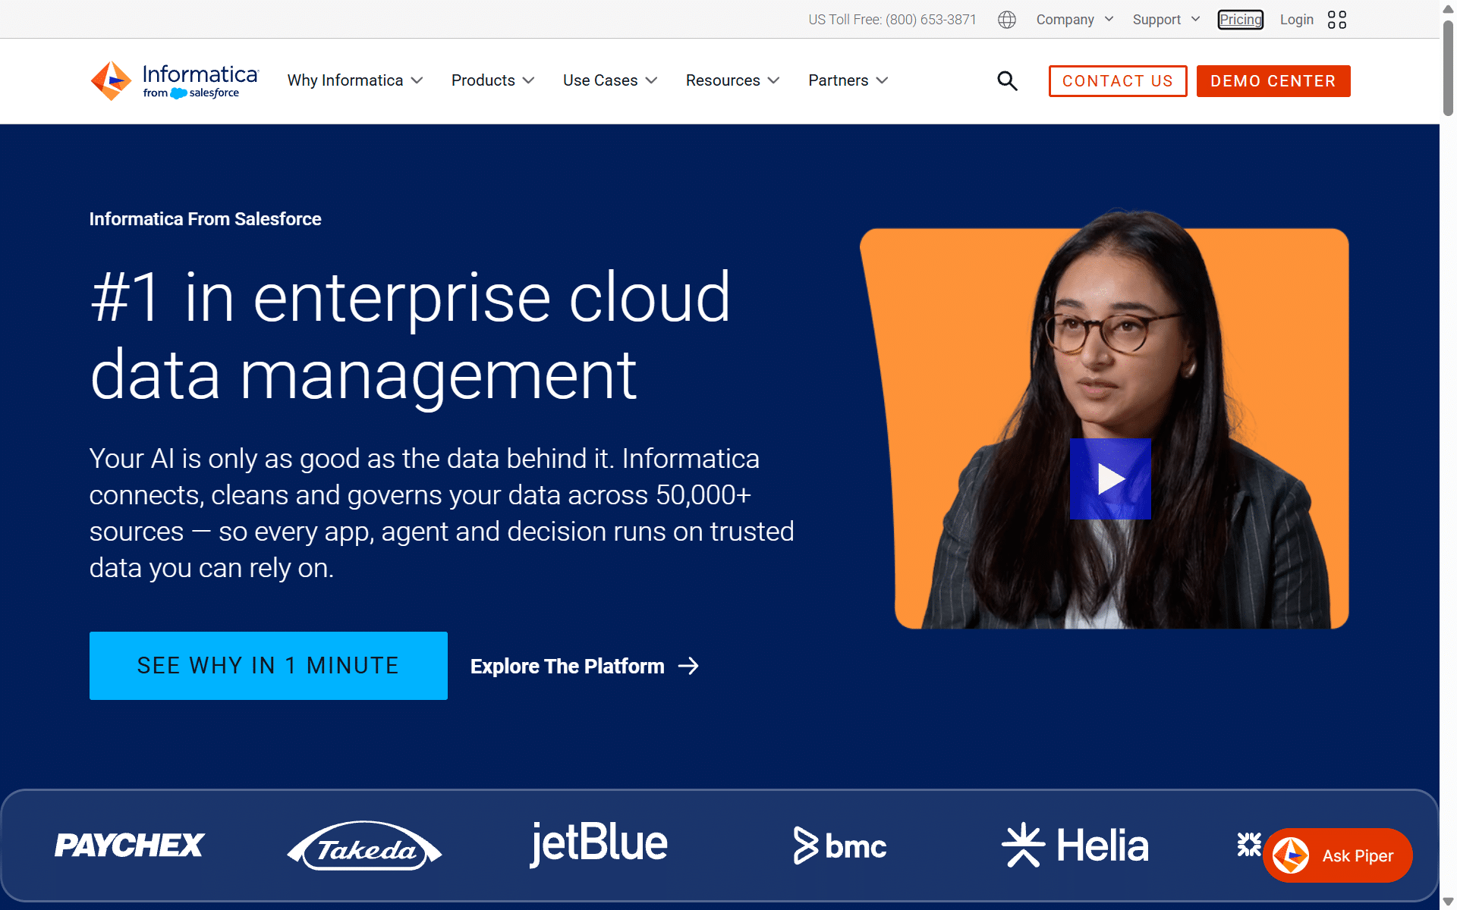
Task: Click the scrollbar down arrow
Action: pos(1448,901)
